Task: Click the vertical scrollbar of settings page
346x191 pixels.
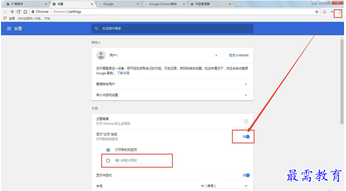Action: click(x=342, y=82)
